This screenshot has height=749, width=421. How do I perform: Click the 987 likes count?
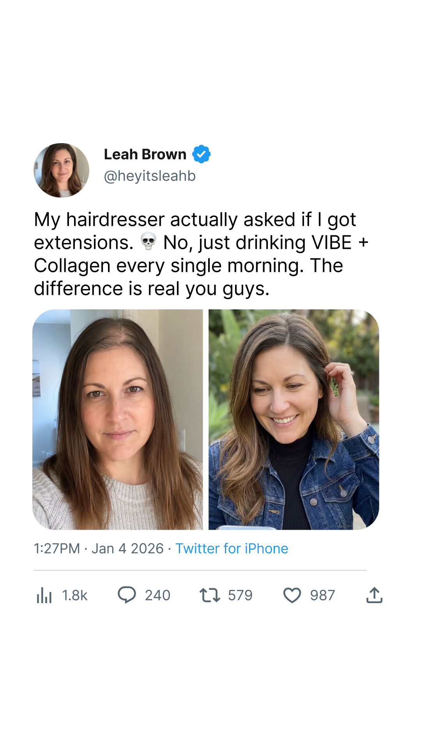click(322, 595)
